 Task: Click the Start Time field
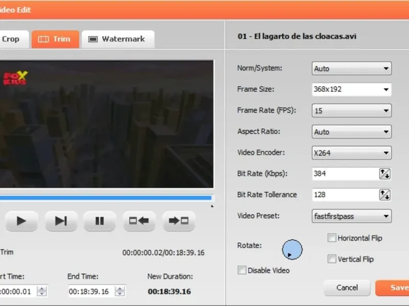click(x=18, y=291)
